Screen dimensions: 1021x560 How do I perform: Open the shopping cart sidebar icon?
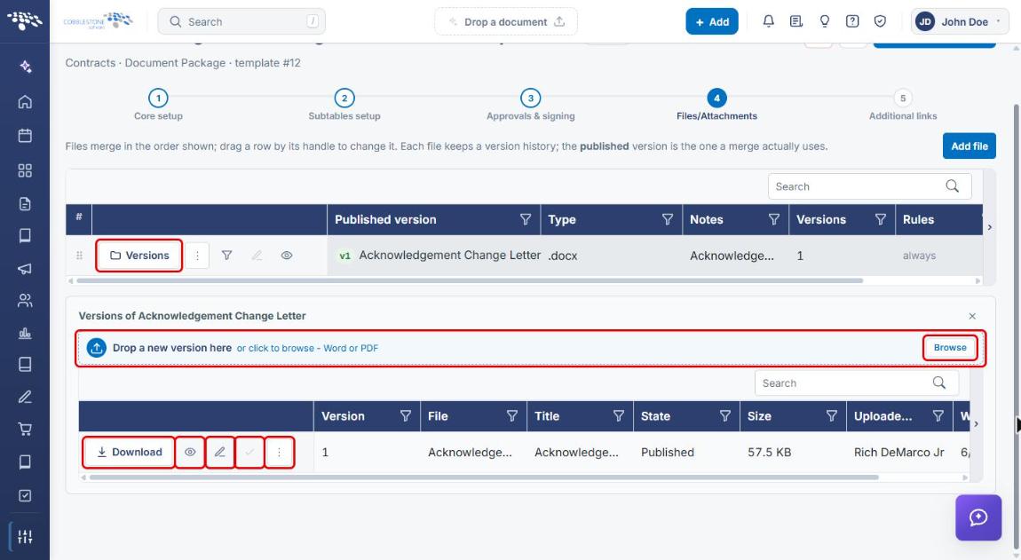point(25,429)
